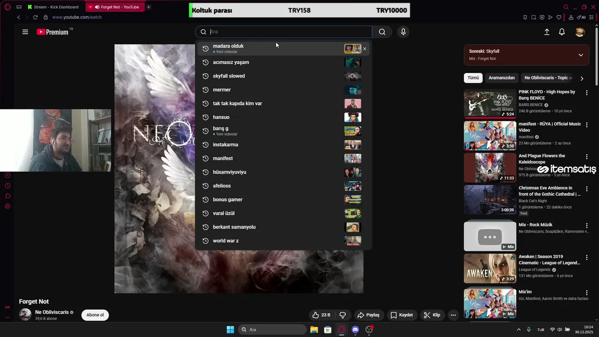The width and height of the screenshot is (599, 337).
Task: Open options for Christmas Eve Ambience video
Action: (586, 189)
